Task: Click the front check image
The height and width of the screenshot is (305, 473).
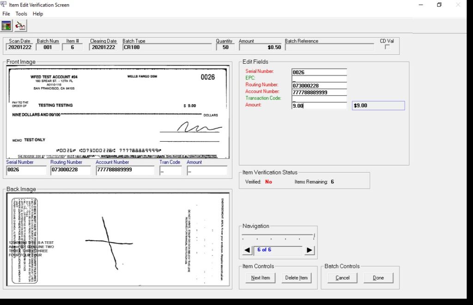Action: click(x=117, y=111)
